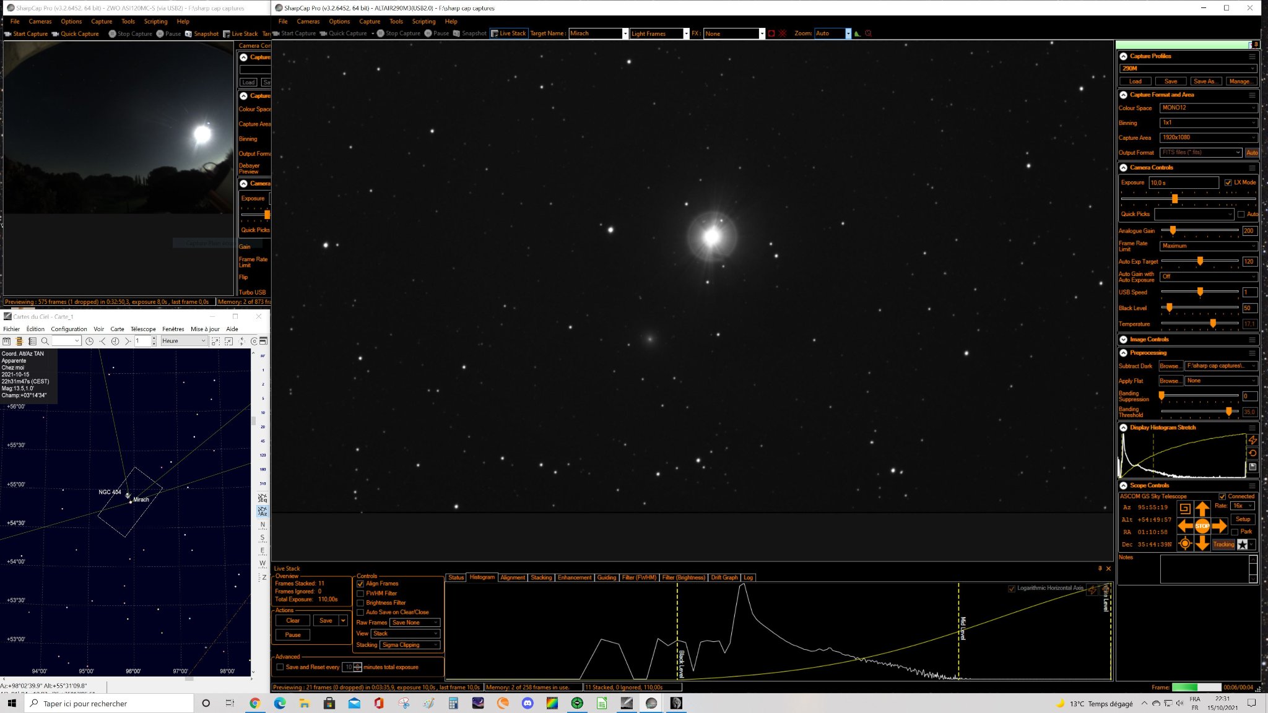
Task: Check the Park checkbox in Scope Controls
Action: 1235,532
